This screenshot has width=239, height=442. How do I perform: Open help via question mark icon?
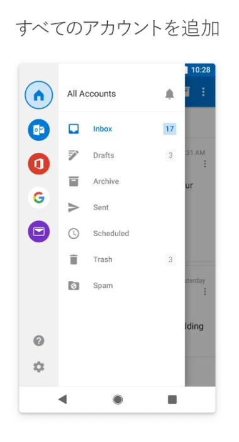pyautogui.click(x=39, y=341)
